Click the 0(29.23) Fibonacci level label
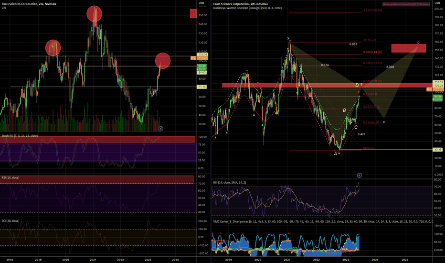Image resolution: width=445 pixels, height=263 pixels. point(369,148)
